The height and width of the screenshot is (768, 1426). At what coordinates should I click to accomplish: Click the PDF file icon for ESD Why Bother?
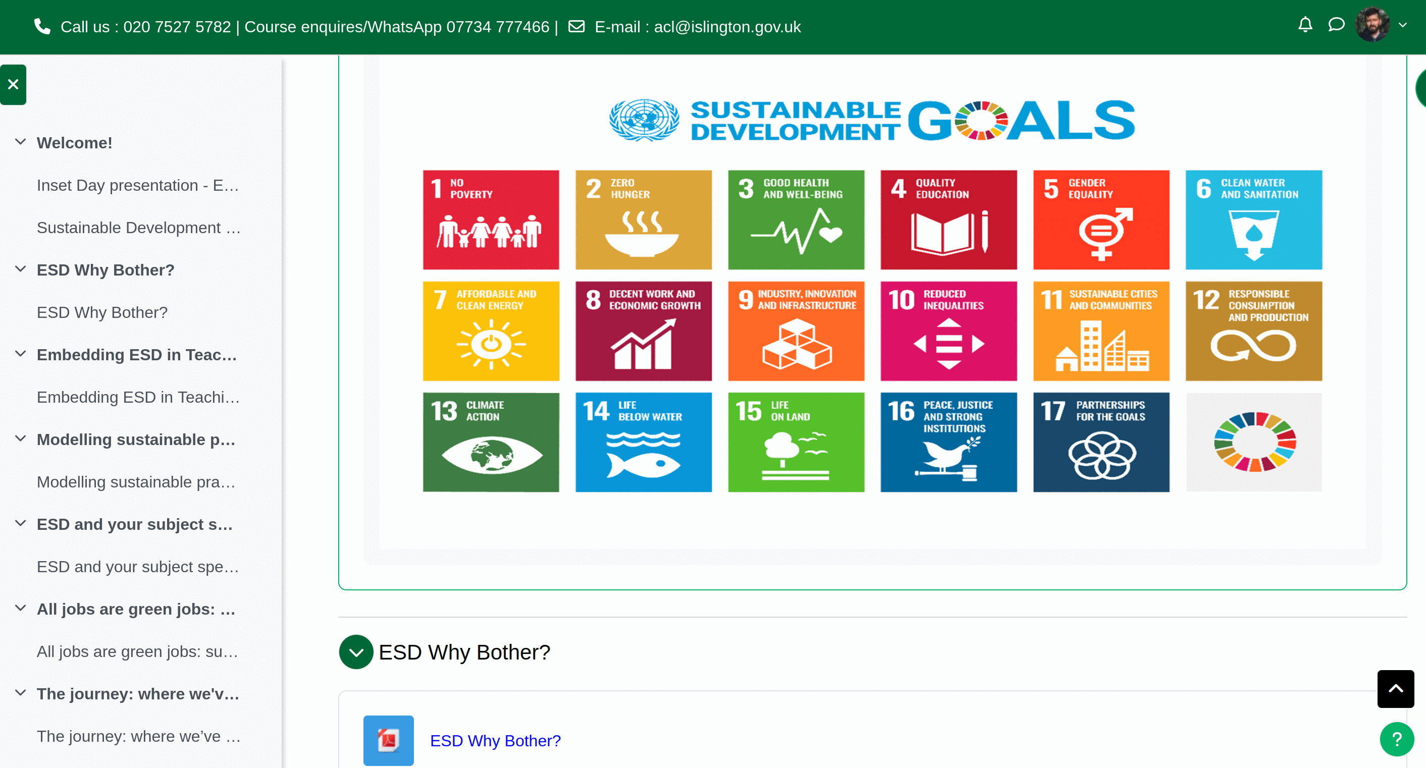point(388,740)
